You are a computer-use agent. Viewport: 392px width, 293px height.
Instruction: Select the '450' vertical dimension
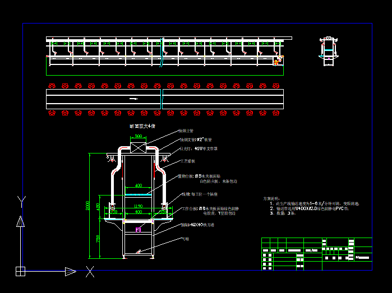pyautogui.click(x=98, y=207)
